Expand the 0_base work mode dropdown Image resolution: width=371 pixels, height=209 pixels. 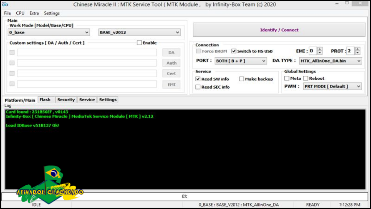49,32
